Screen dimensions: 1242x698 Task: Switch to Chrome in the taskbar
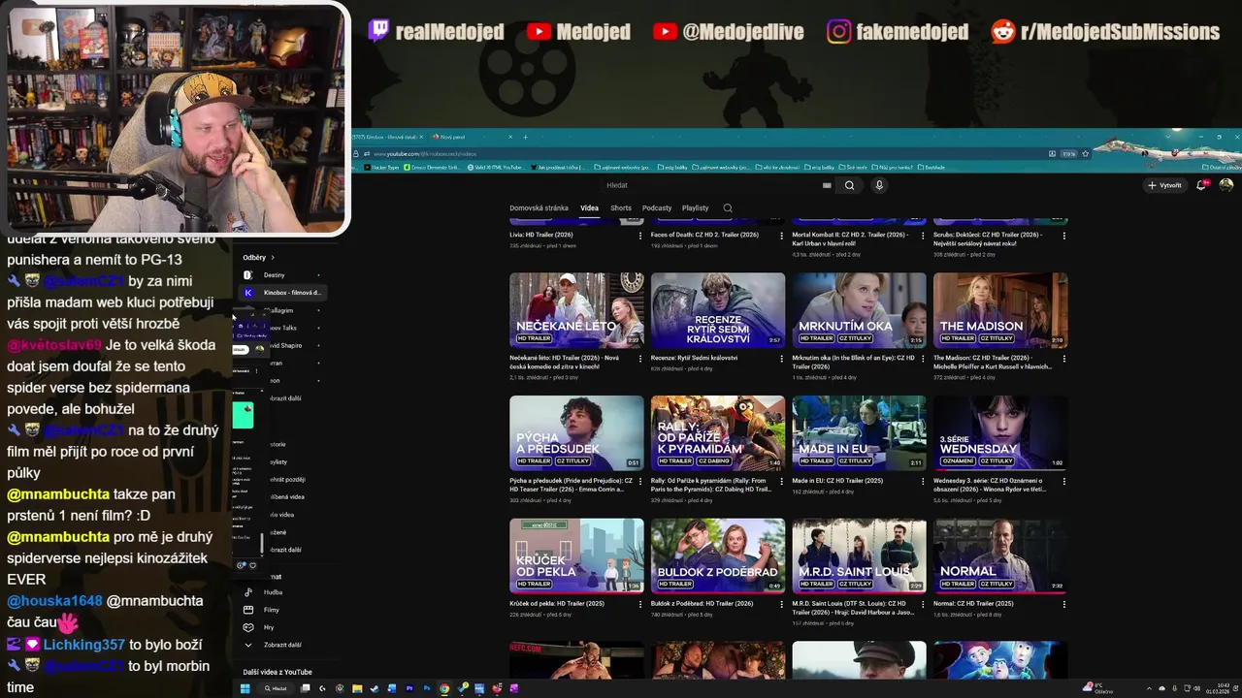point(444,688)
